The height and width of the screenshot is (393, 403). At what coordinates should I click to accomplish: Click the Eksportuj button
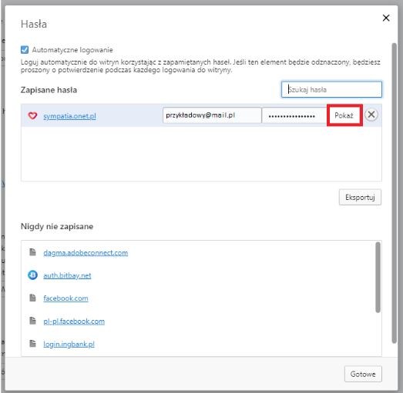[360, 198]
